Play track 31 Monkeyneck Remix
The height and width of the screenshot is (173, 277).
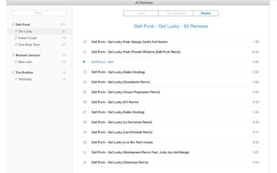click(x=171, y=153)
